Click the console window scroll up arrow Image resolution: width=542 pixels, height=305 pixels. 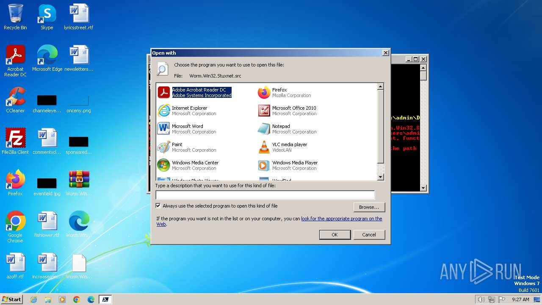pyautogui.click(x=423, y=67)
